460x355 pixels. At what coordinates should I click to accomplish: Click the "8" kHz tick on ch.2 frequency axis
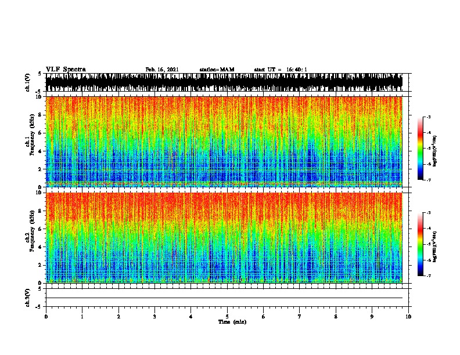pyautogui.click(x=41, y=211)
